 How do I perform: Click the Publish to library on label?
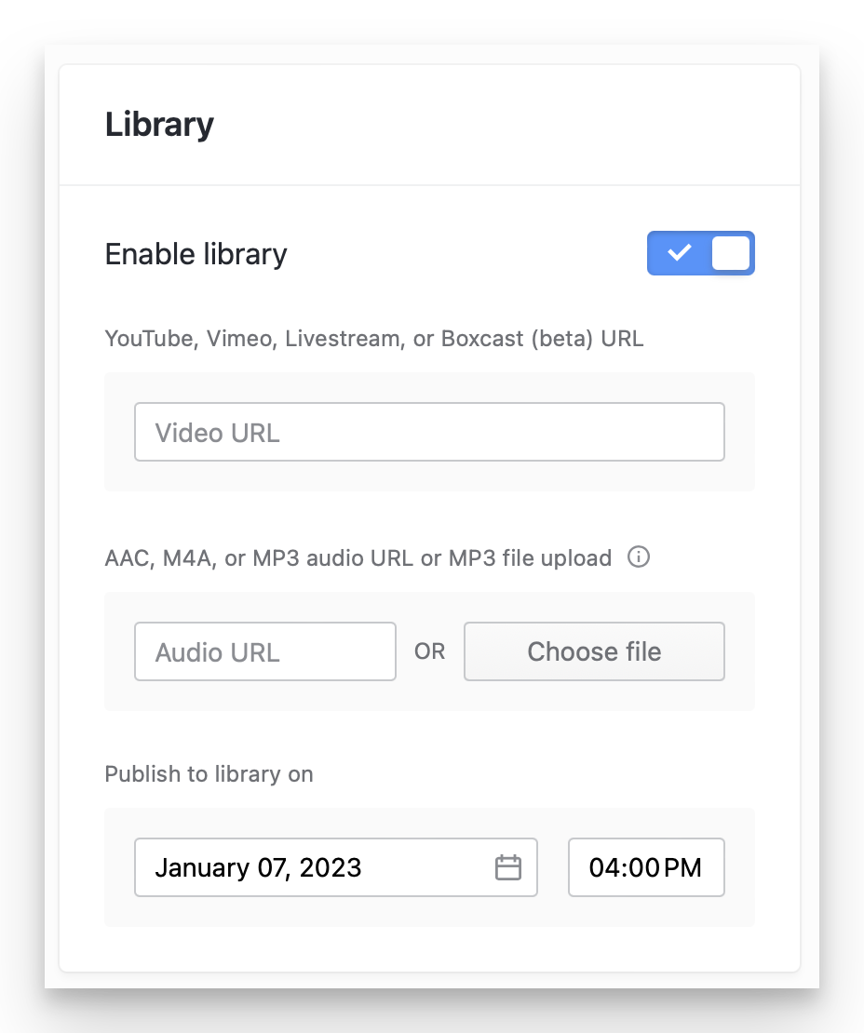[x=209, y=774]
